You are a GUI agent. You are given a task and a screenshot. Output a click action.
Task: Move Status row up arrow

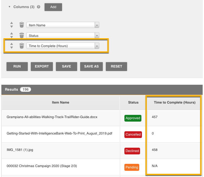point(12,34)
